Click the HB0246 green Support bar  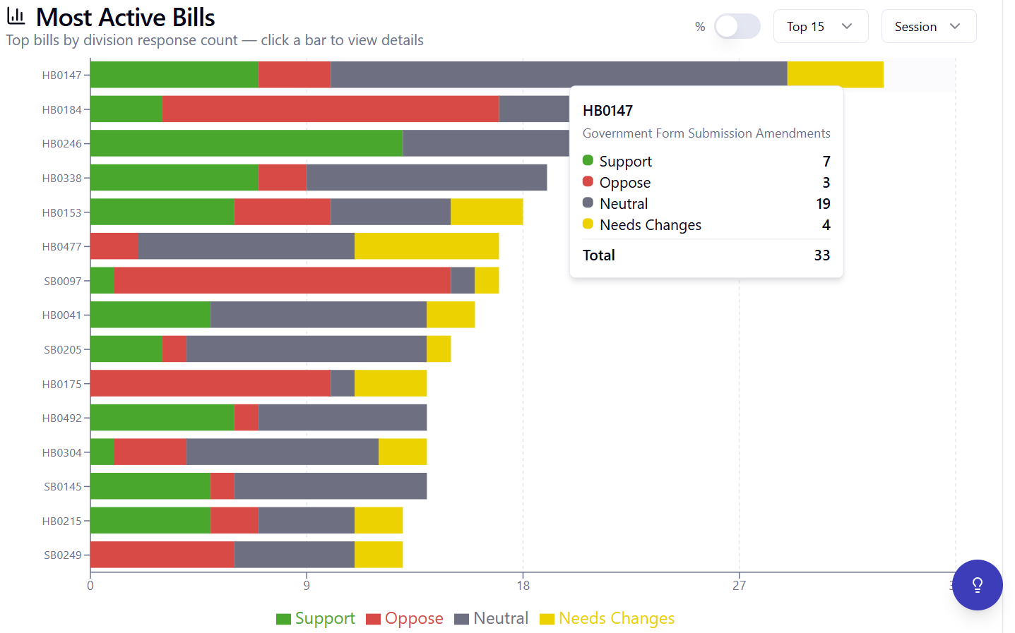[x=247, y=143]
